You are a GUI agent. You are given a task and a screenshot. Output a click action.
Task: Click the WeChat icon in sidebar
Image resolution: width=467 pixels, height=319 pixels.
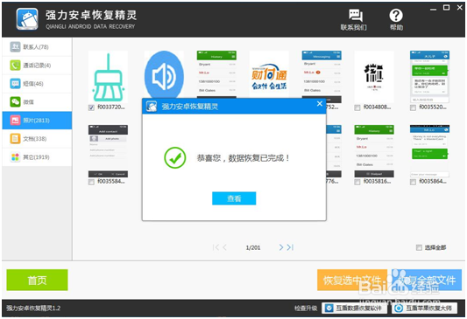pos(15,102)
